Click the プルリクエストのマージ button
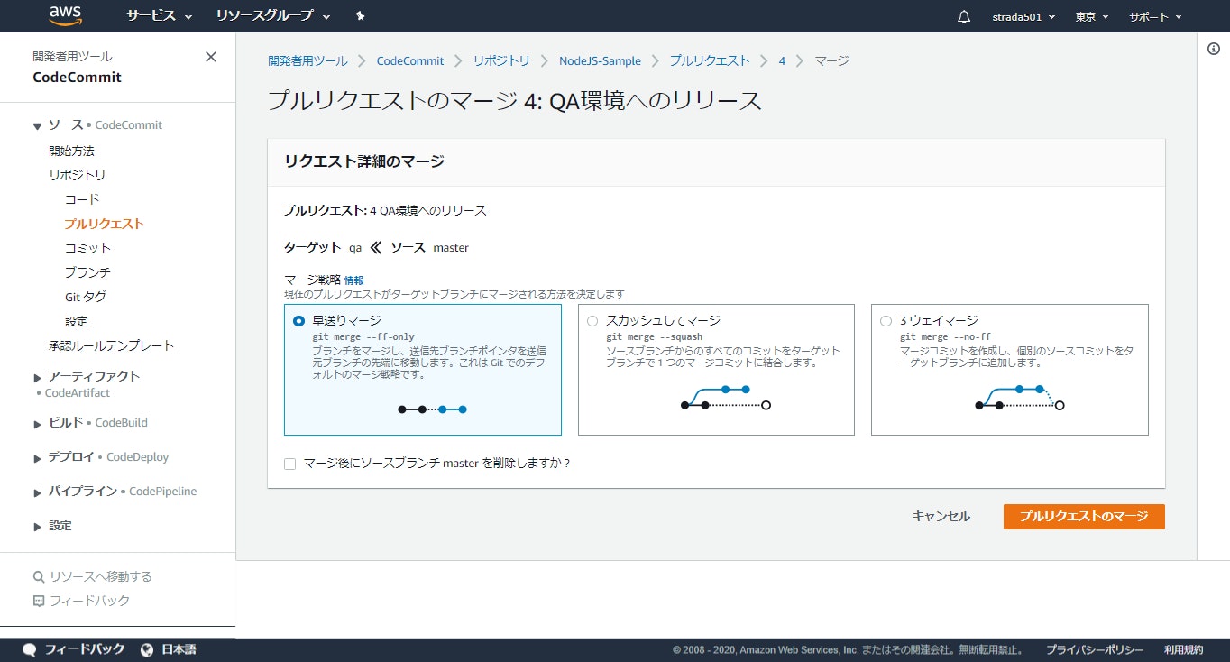 tap(1083, 516)
